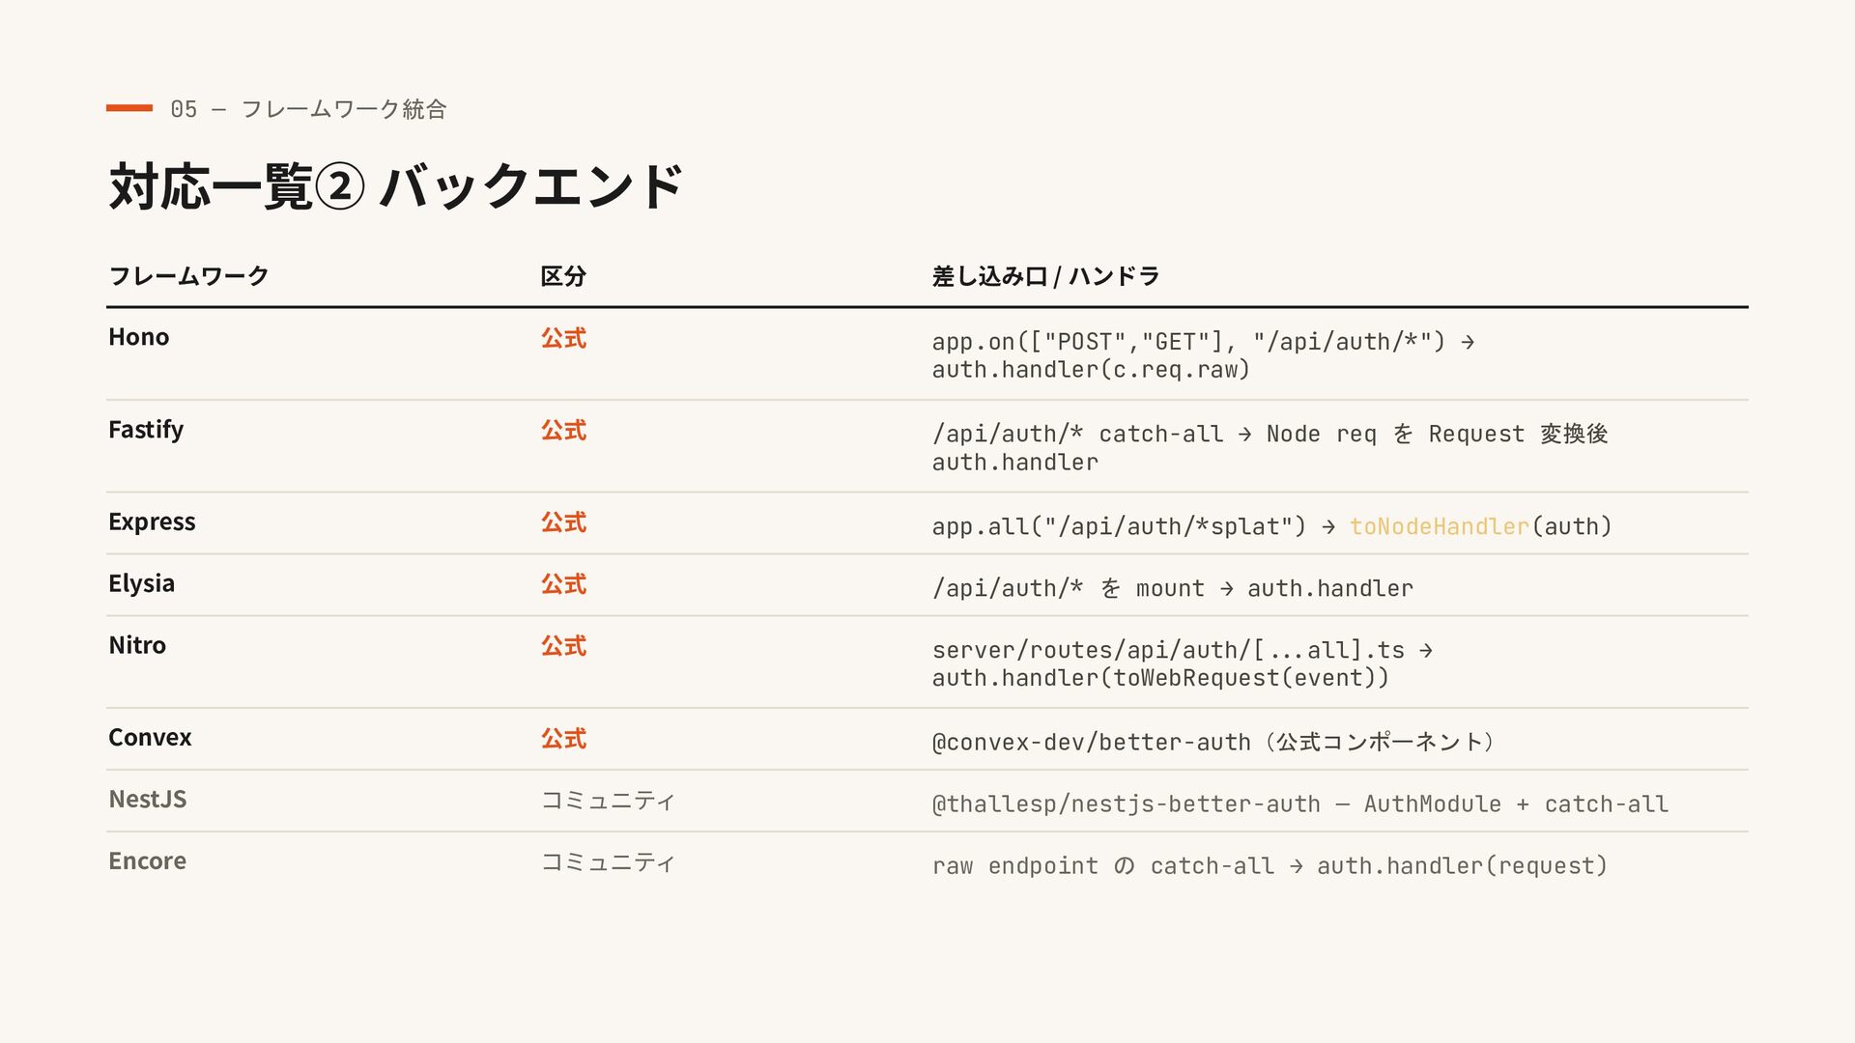The height and width of the screenshot is (1043, 1855).
Task: Click the @thallesp/nestjs-better-auth package text
Action: (x=1126, y=803)
